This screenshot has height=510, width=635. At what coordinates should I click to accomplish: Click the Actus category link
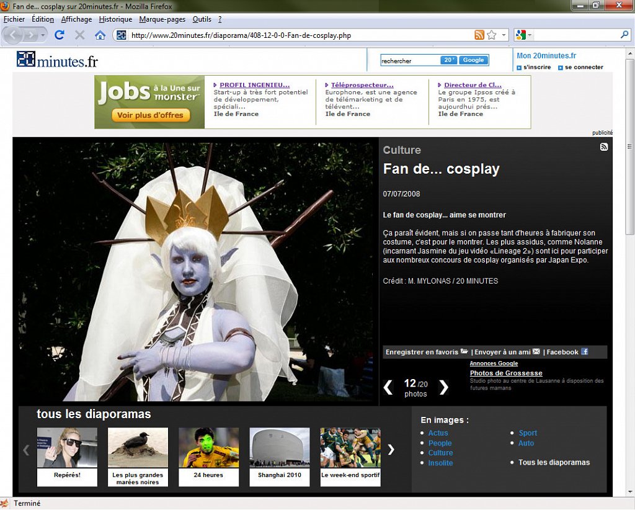(438, 433)
